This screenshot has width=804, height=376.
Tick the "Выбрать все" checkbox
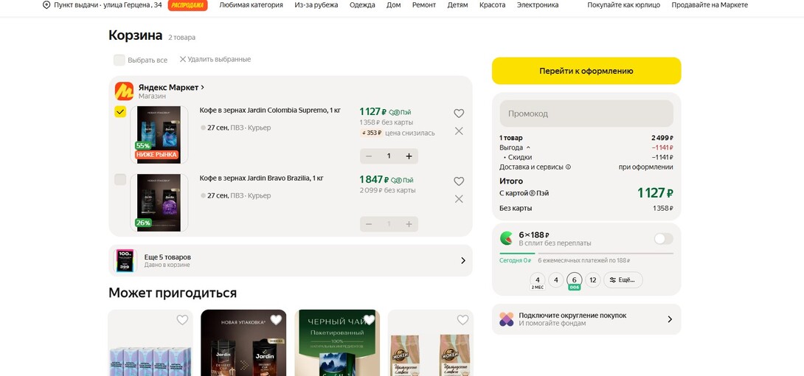coord(119,60)
